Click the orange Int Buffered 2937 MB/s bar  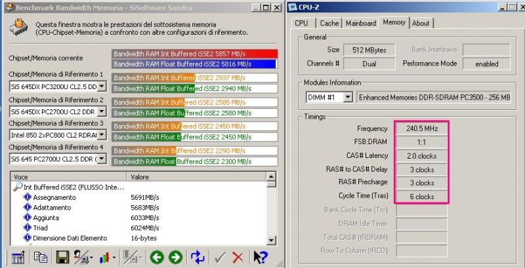coord(194,78)
